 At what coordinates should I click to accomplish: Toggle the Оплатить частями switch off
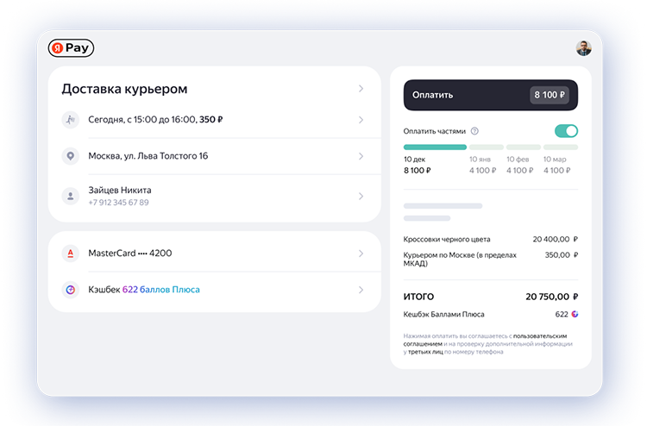[x=566, y=131]
